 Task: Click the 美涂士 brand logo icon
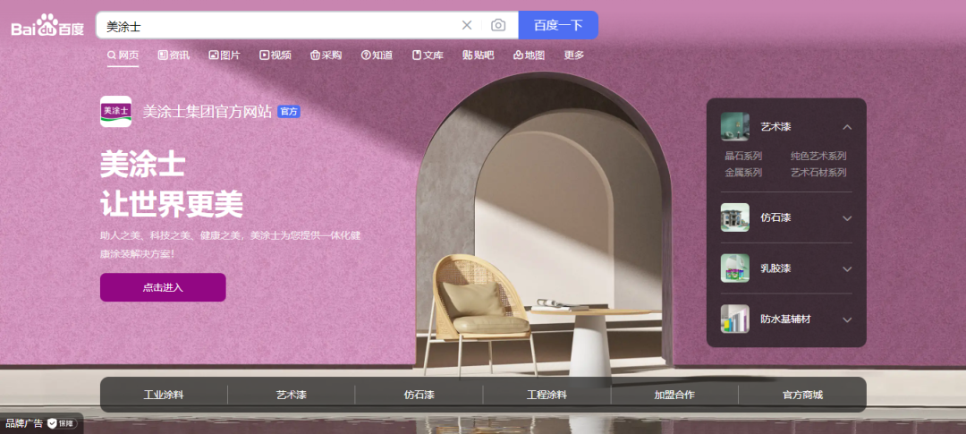[x=115, y=112]
